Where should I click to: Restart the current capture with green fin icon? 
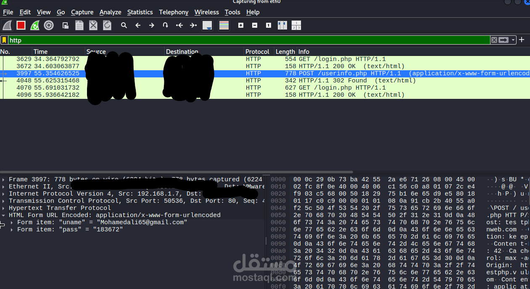(x=35, y=26)
